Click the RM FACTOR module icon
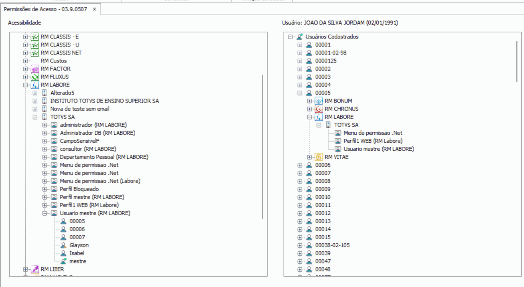 coord(35,69)
